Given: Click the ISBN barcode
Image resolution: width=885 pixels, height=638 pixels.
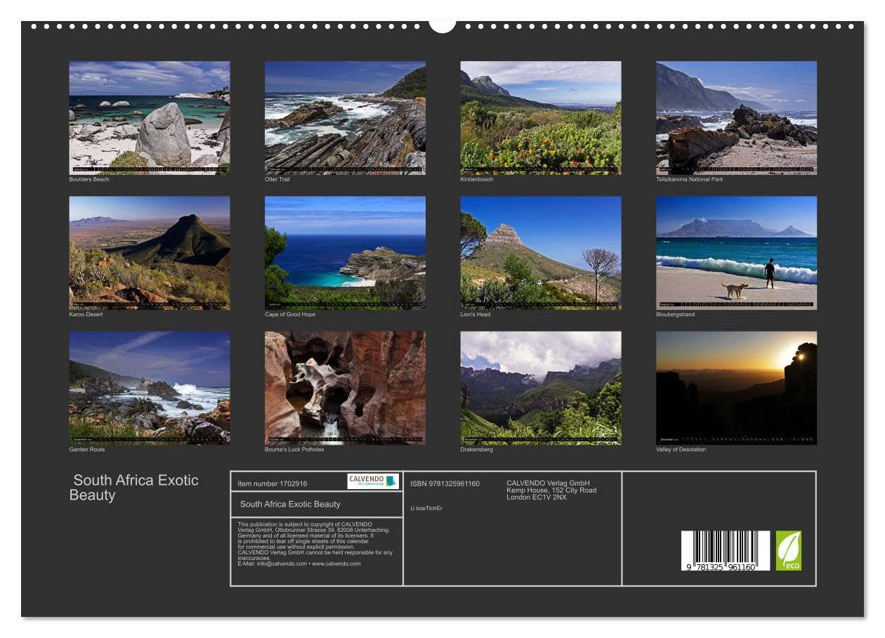Looking at the screenshot, I should click(x=726, y=550).
